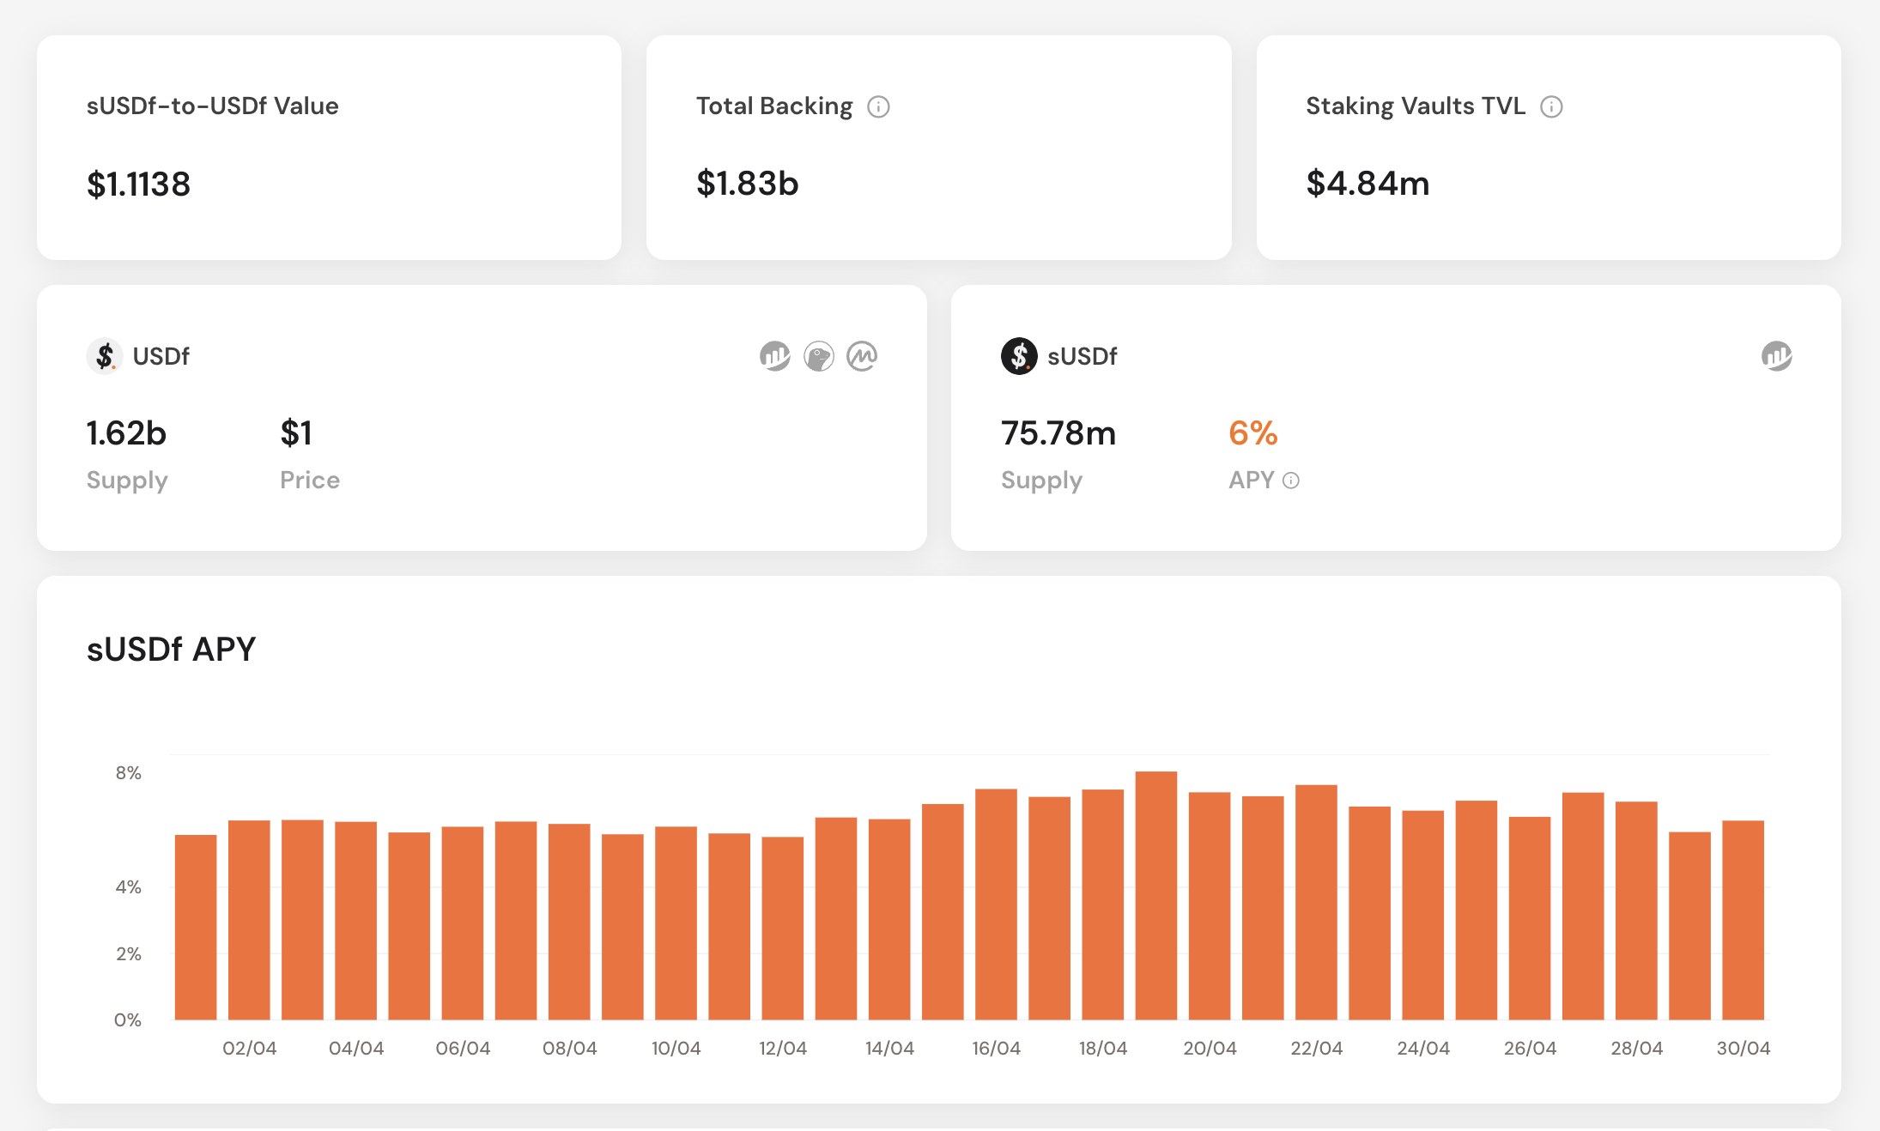Click the APY bar above 16/04

coord(996,904)
